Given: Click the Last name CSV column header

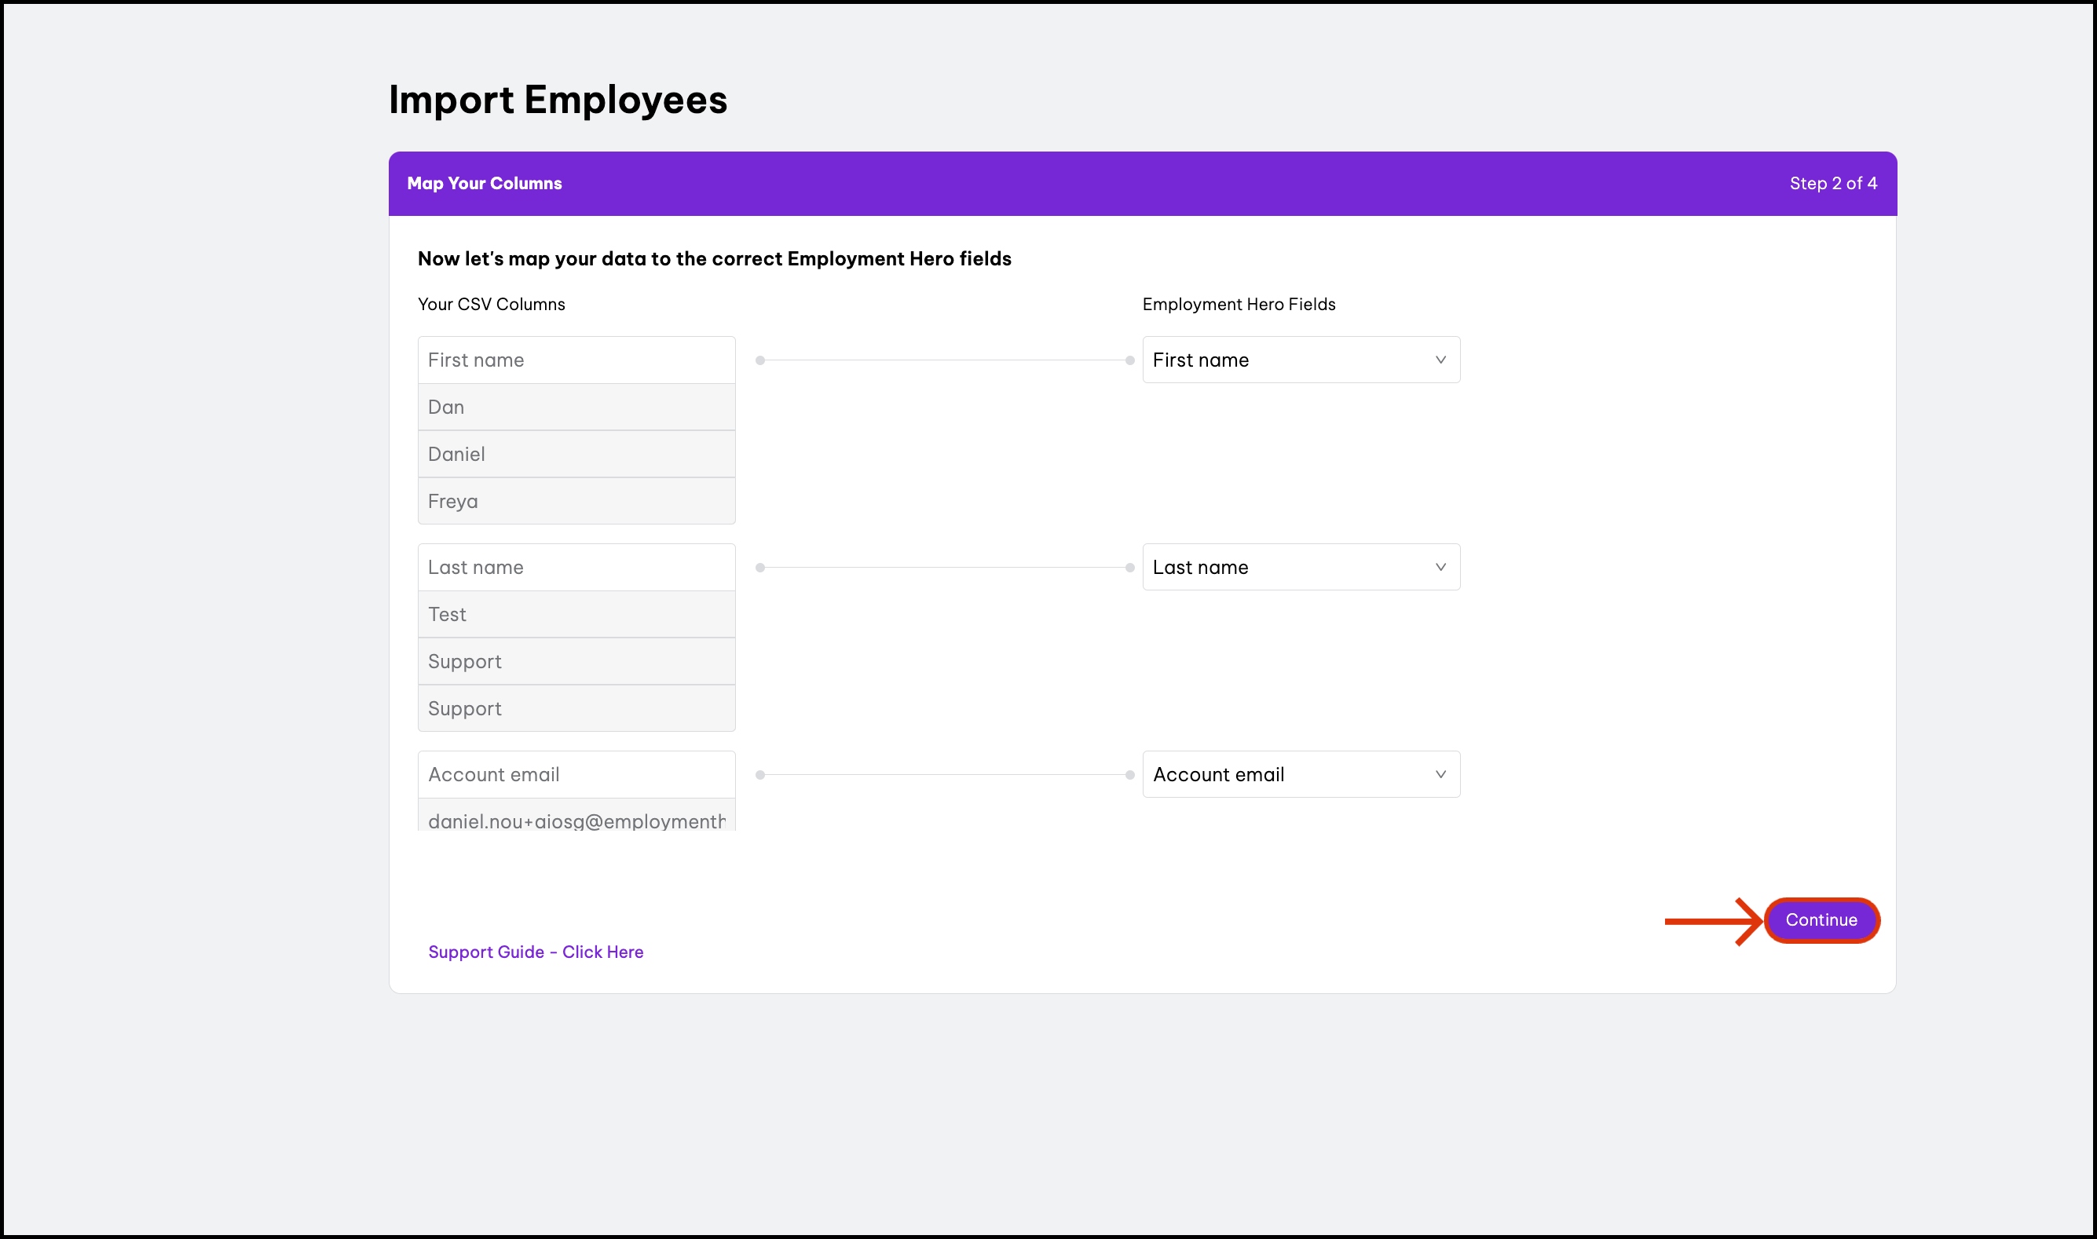Looking at the screenshot, I should tap(576, 567).
